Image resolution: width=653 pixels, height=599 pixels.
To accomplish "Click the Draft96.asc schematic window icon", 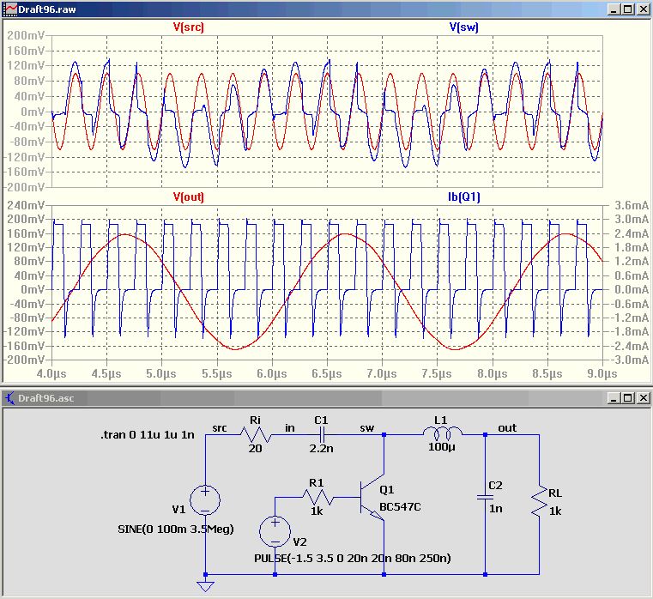I will 9,397.
